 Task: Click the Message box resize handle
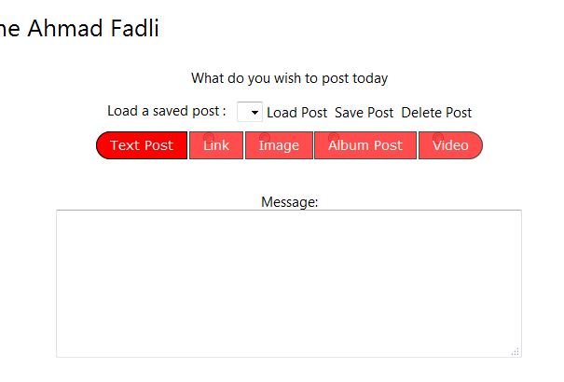[515, 351]
